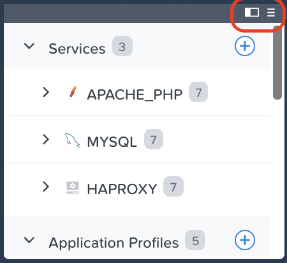Expand the HAPROXY service

pyautogui.click(x=46, y=187)
